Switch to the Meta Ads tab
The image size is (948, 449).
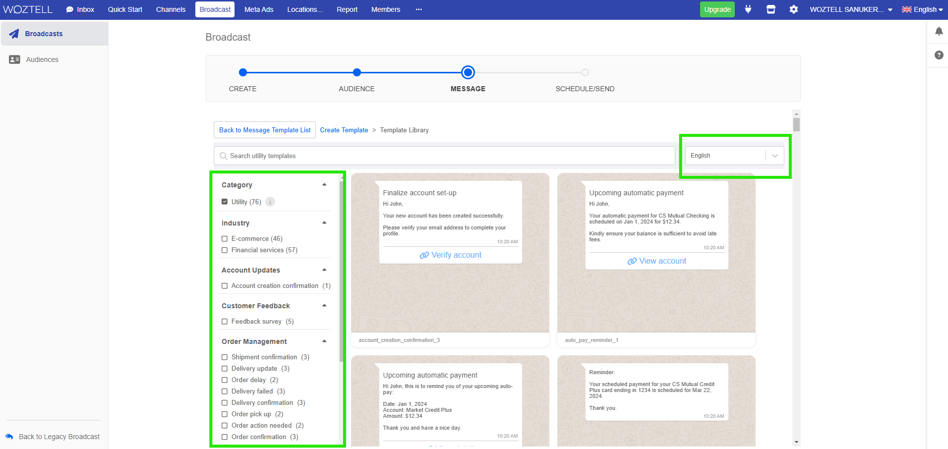pos(258,9)
